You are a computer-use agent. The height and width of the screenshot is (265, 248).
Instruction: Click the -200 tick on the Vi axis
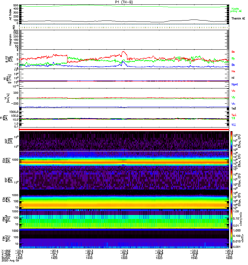click(x=15, y=104)
